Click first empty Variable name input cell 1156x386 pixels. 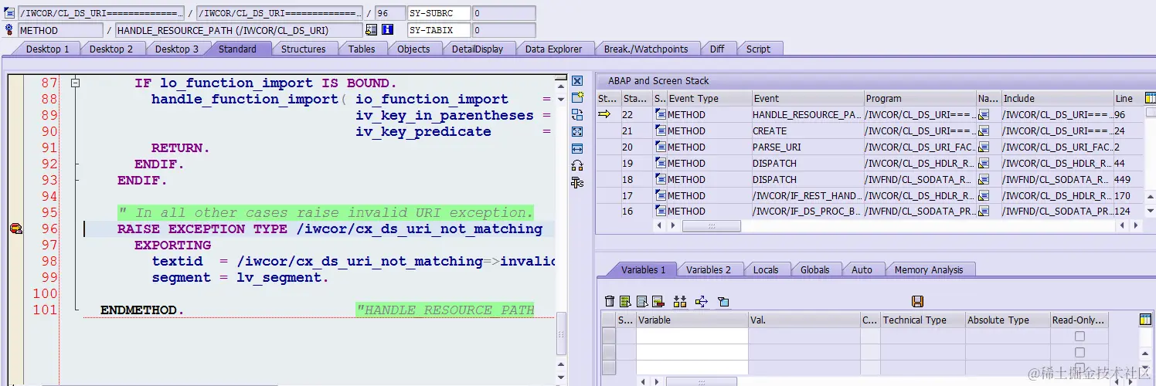point(692,336)
